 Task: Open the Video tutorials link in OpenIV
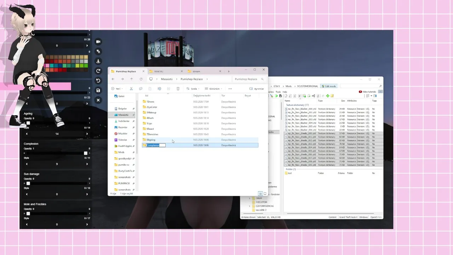[367, 92]
